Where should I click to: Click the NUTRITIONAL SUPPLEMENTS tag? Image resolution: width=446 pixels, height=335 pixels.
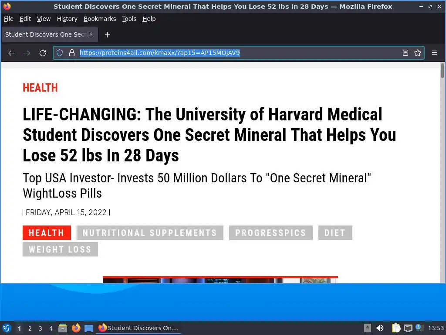(150, 233)
